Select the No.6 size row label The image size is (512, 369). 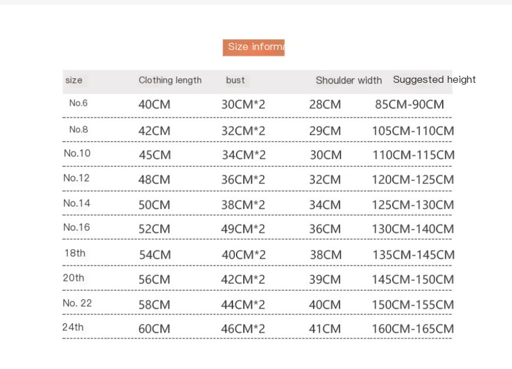(x=78, y=103)
